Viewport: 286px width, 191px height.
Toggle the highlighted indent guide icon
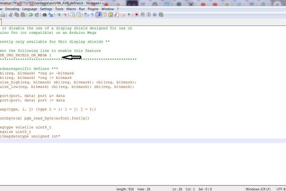tap(99, 15)
